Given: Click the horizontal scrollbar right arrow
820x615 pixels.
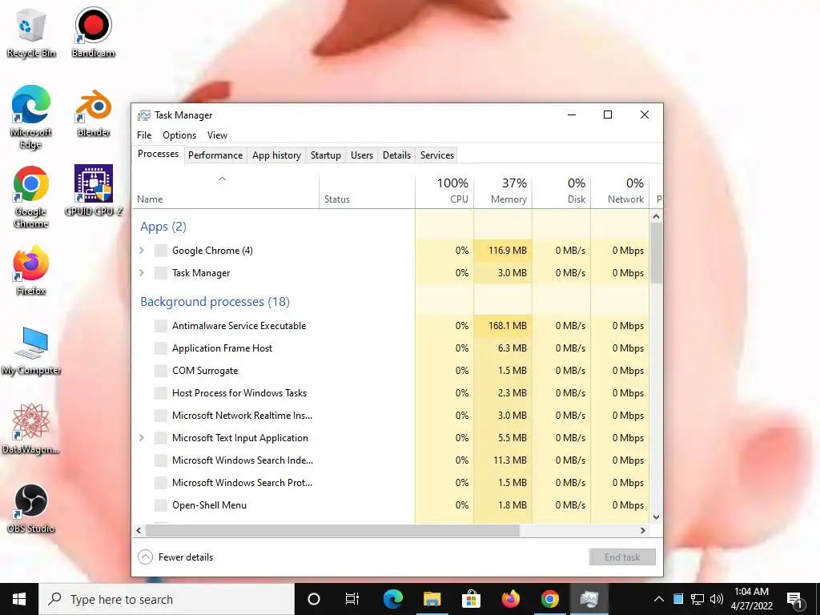Looking at the screenshot, I should (643, 530).
